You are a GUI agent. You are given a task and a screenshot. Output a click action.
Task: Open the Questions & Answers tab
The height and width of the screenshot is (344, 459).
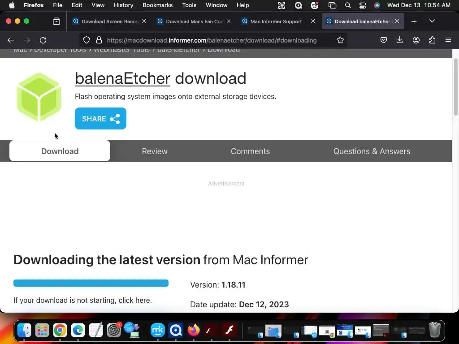point(372,151)
